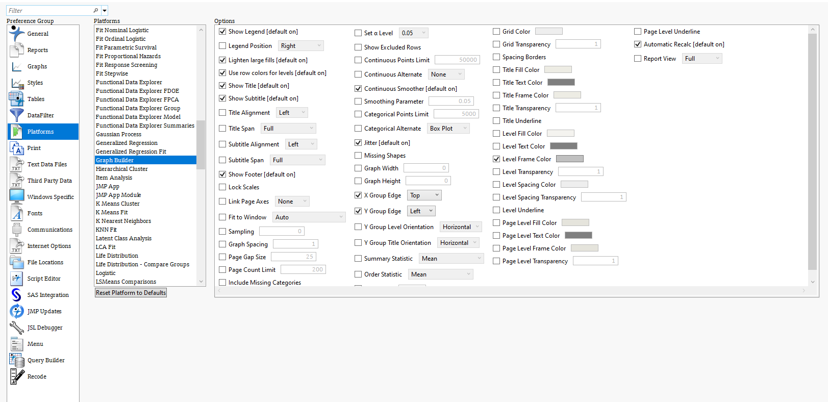
Task: Open the Report View dropdown
Action: [x=702, y=59]
